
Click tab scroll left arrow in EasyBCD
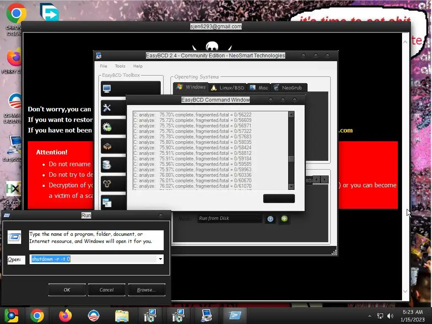pos(316,180)
